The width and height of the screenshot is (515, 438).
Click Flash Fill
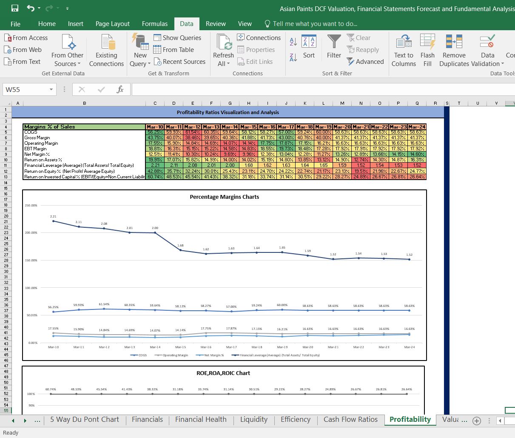click(427, 50)
